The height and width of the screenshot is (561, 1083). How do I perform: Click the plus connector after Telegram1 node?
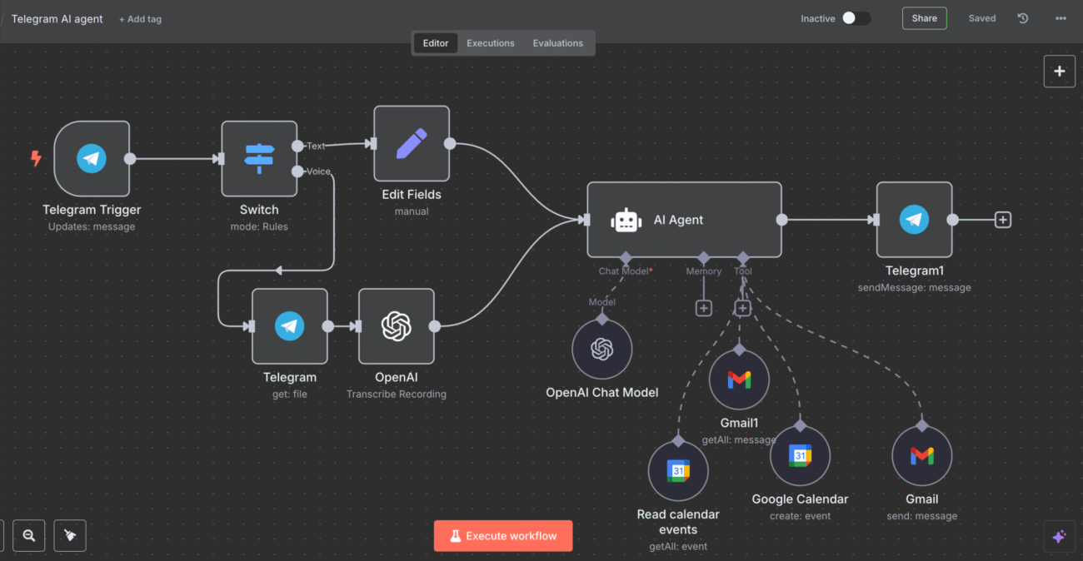(1002, 219)
